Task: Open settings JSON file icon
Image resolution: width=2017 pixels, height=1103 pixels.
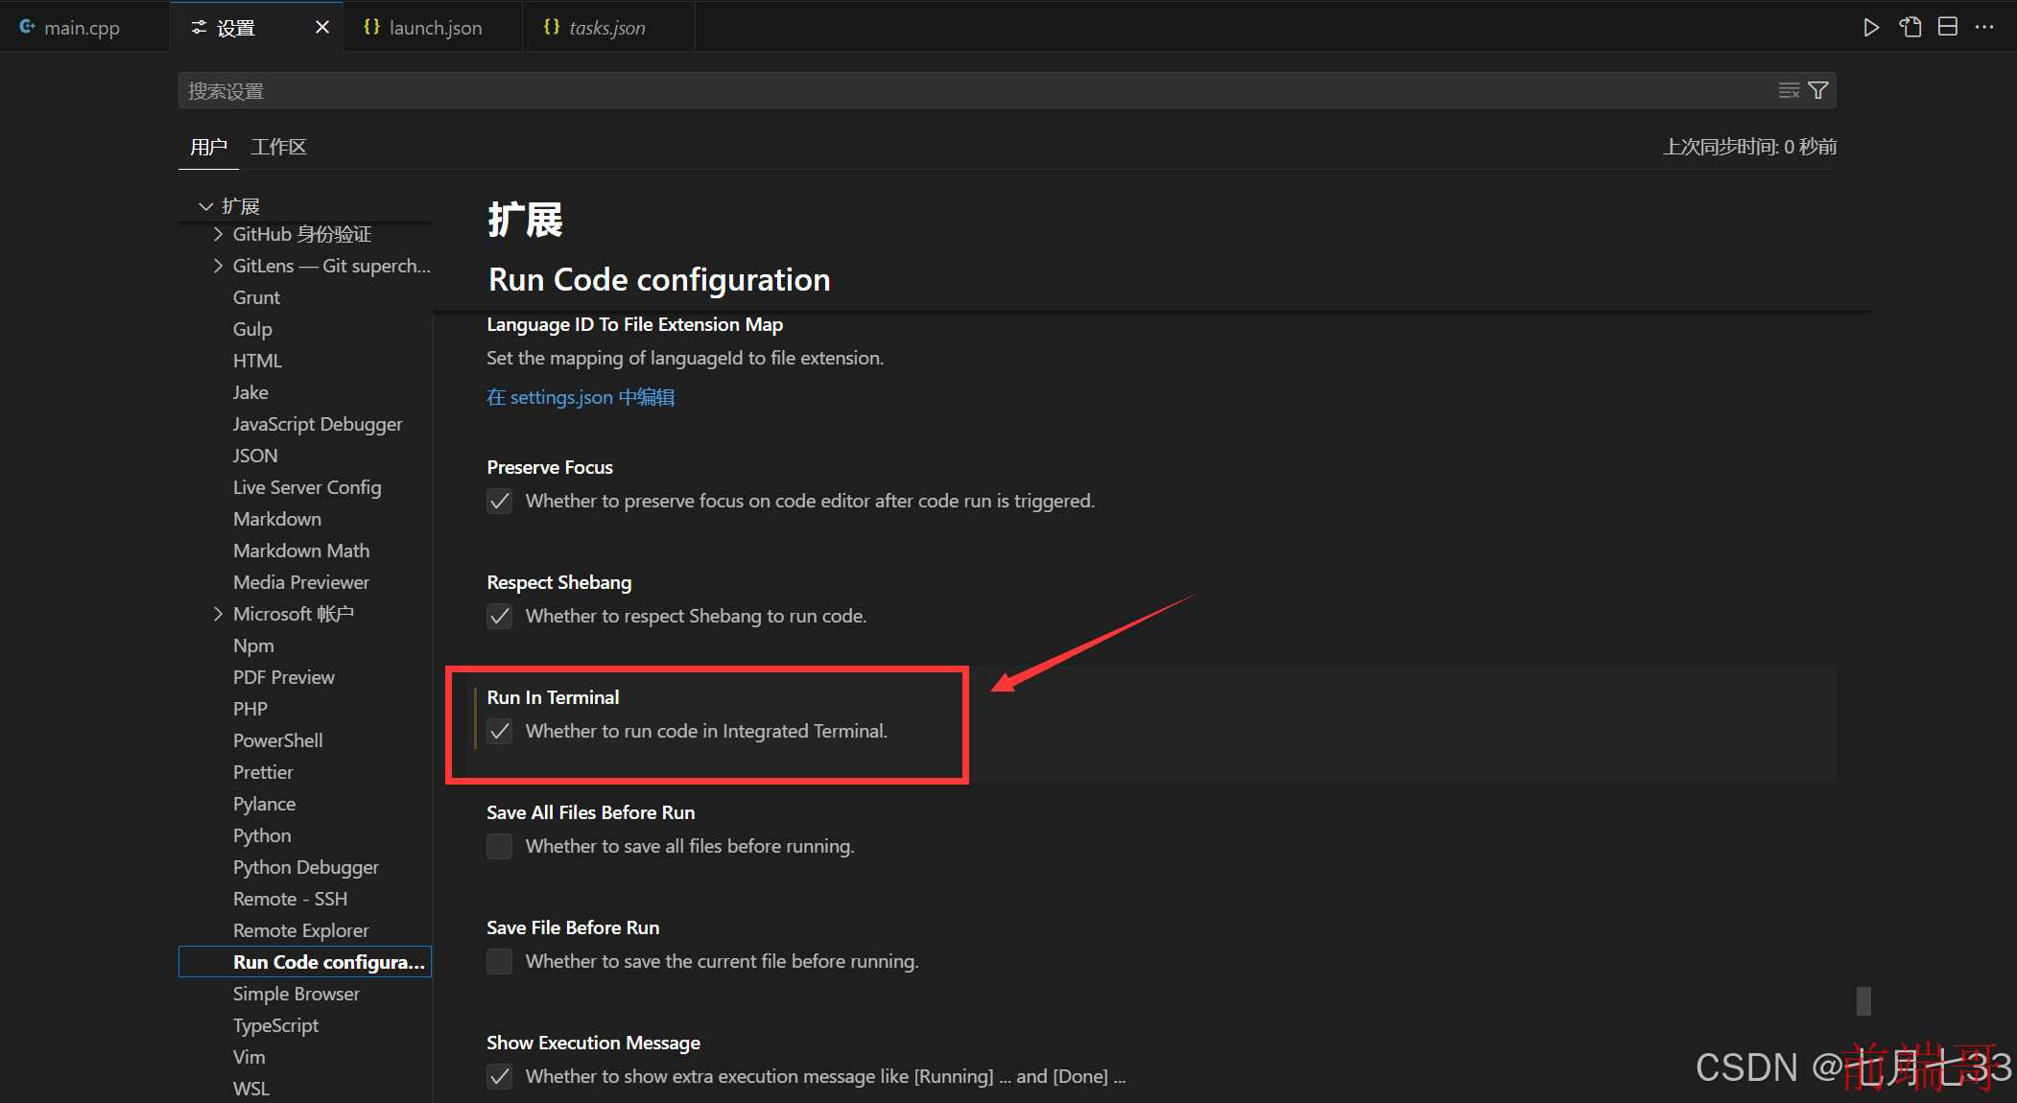Action: pyautogui.click(x=1910, y=27)
